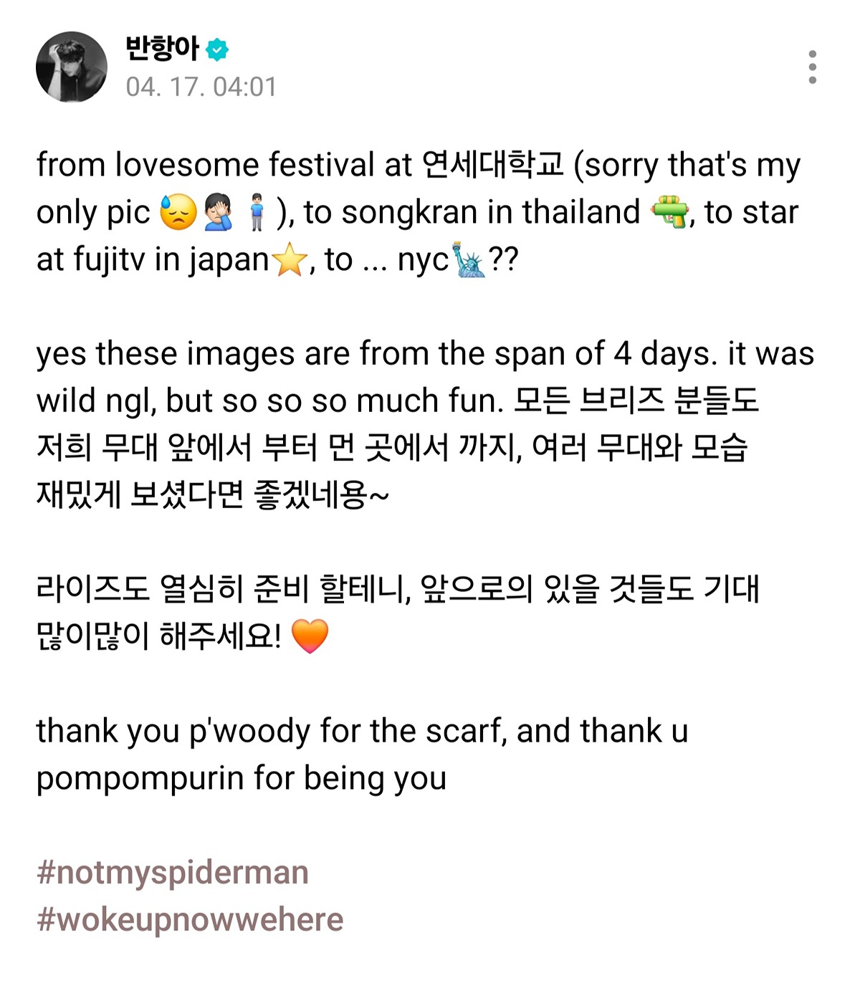Tap the facepalming person emoji
Viewport: 860px width, 996px height.
click(218, 213)
